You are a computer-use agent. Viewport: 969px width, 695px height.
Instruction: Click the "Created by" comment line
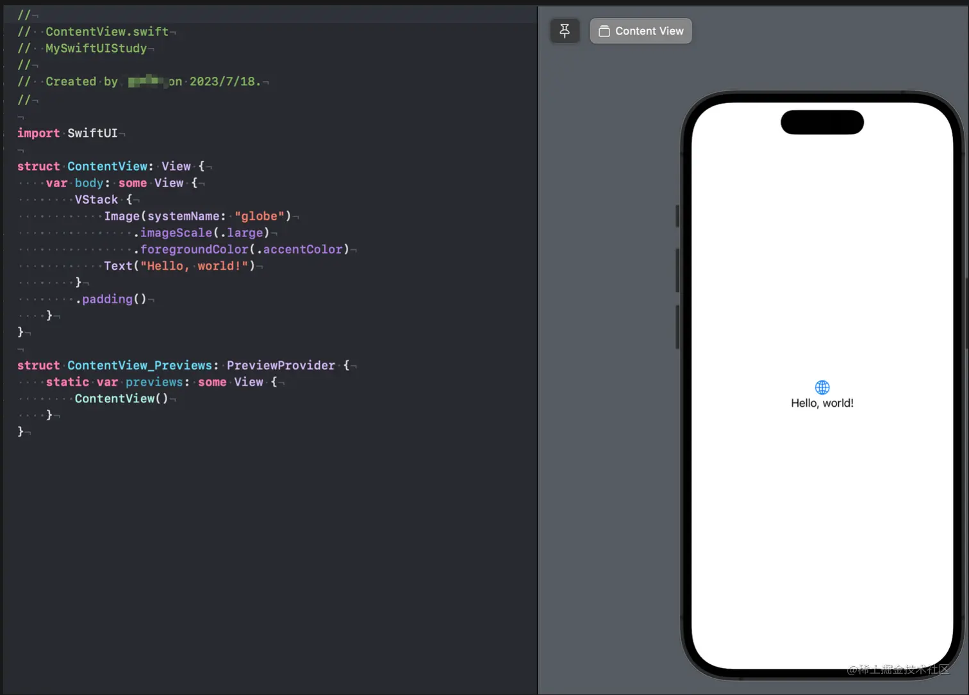click(139, 82)
